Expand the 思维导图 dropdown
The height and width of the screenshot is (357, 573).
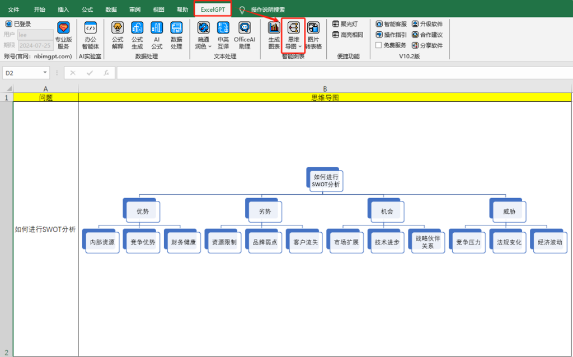click(300, 47)
